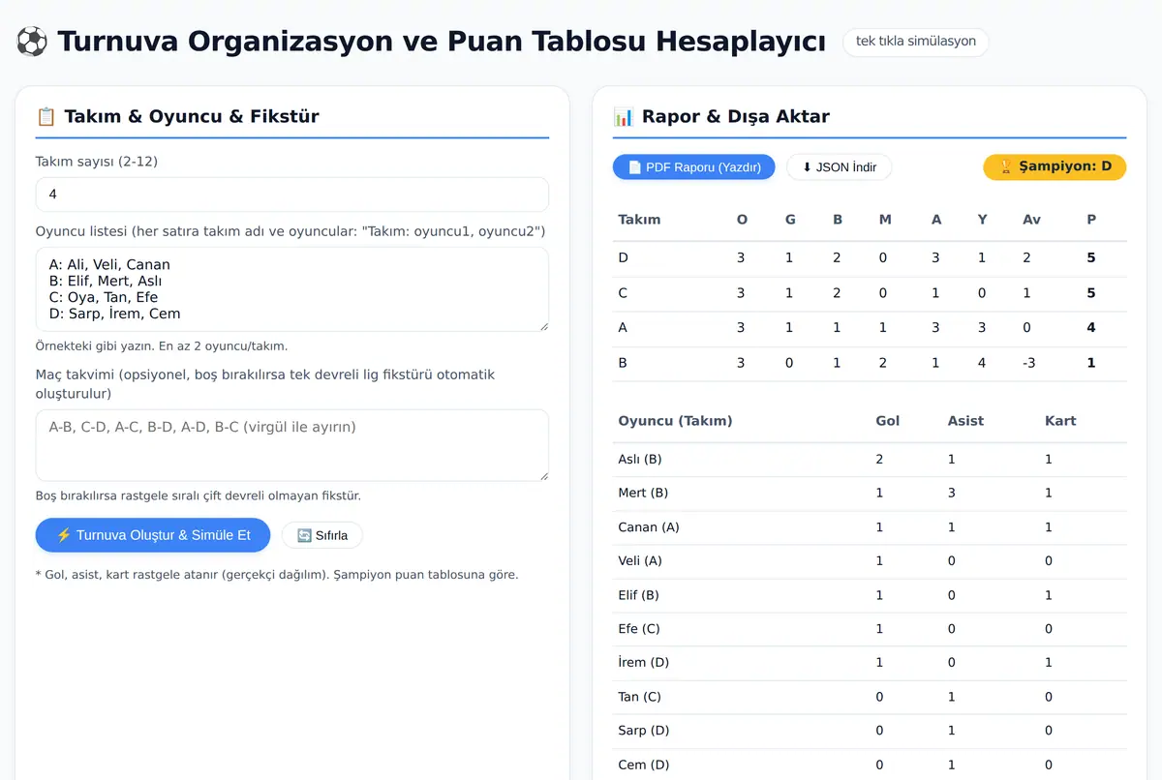Click the 'Takım & Oyuncu & Fikstür' heading
1162x780 pixels.
192,117
